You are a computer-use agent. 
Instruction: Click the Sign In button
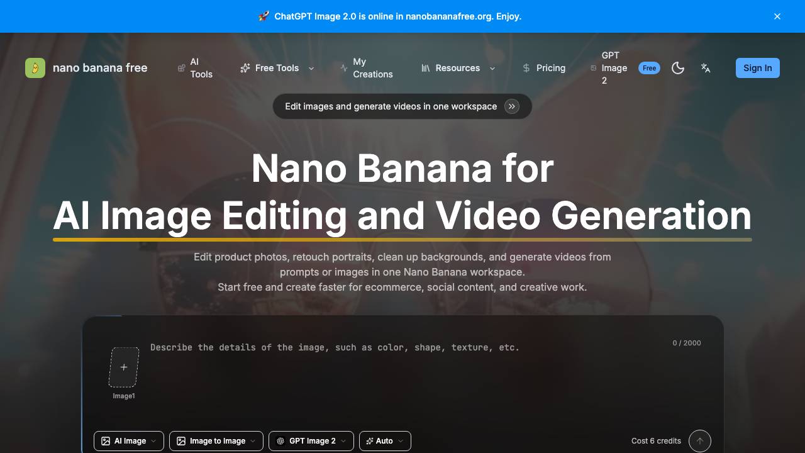758,68
